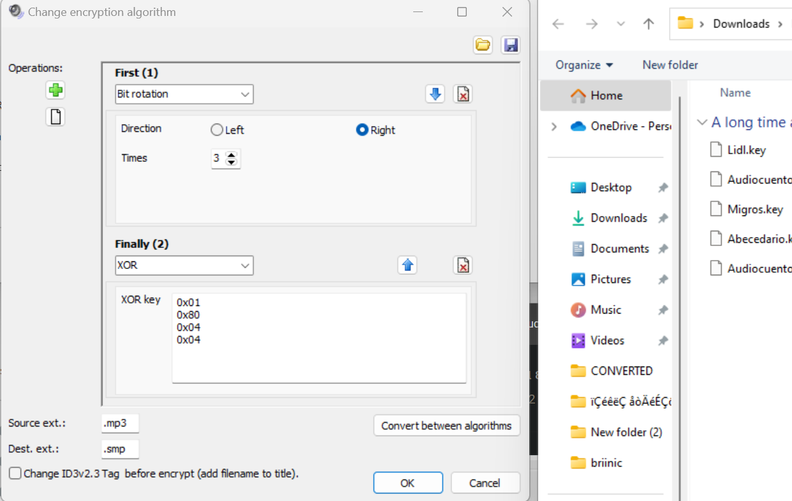Save algorithm using floppy disk icon

tap(510, 45)
